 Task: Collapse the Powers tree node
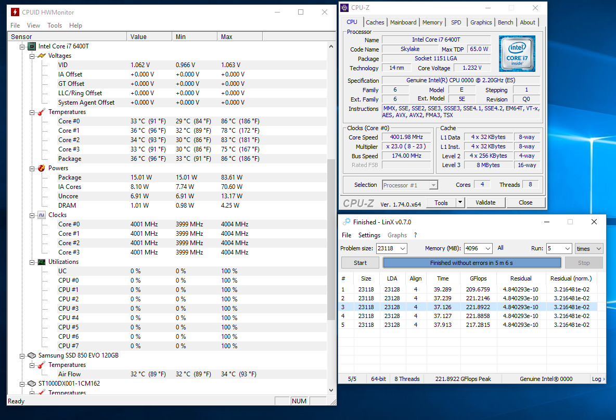point(32,169)
